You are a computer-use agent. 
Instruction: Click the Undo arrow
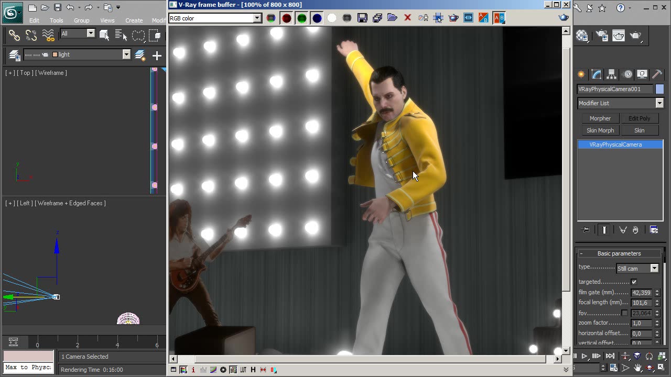pos(70,8)
